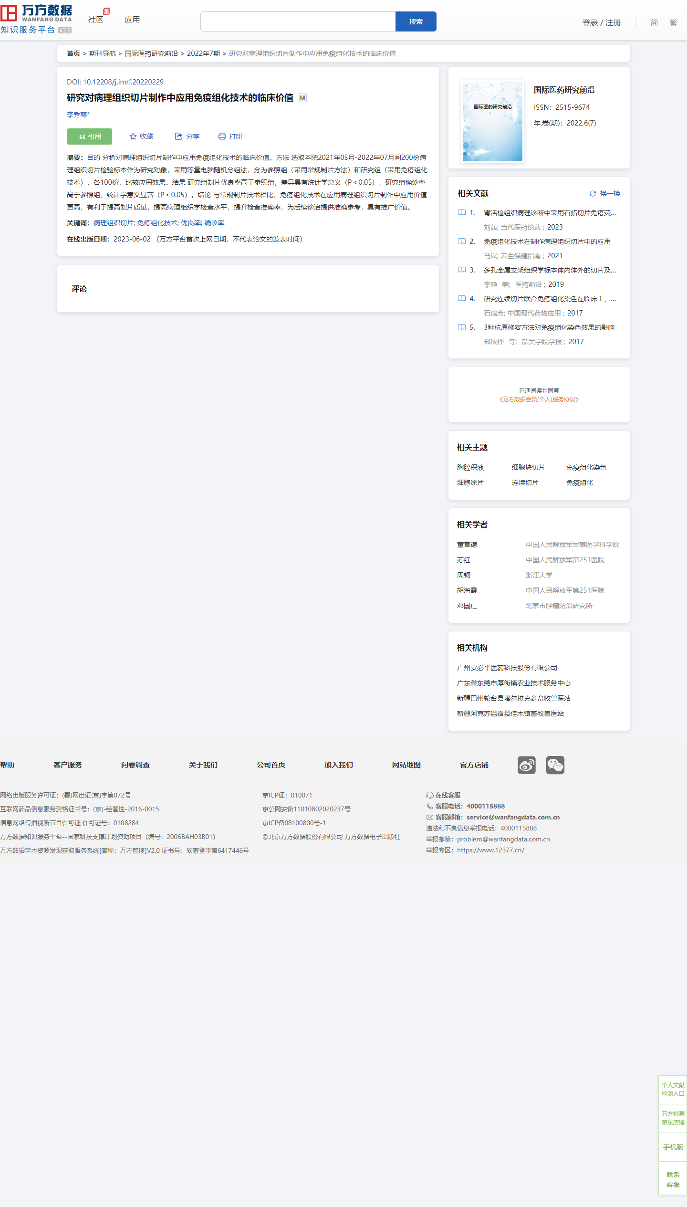Open footer 客户服务 link
Image resolution: width=687 pixels, height=1207 pixels.
(x=68, y=765)
